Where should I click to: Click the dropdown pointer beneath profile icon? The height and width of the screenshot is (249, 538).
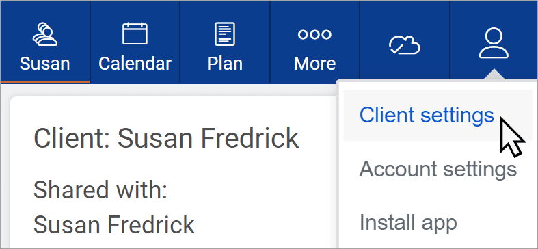(x=494, y=75)
